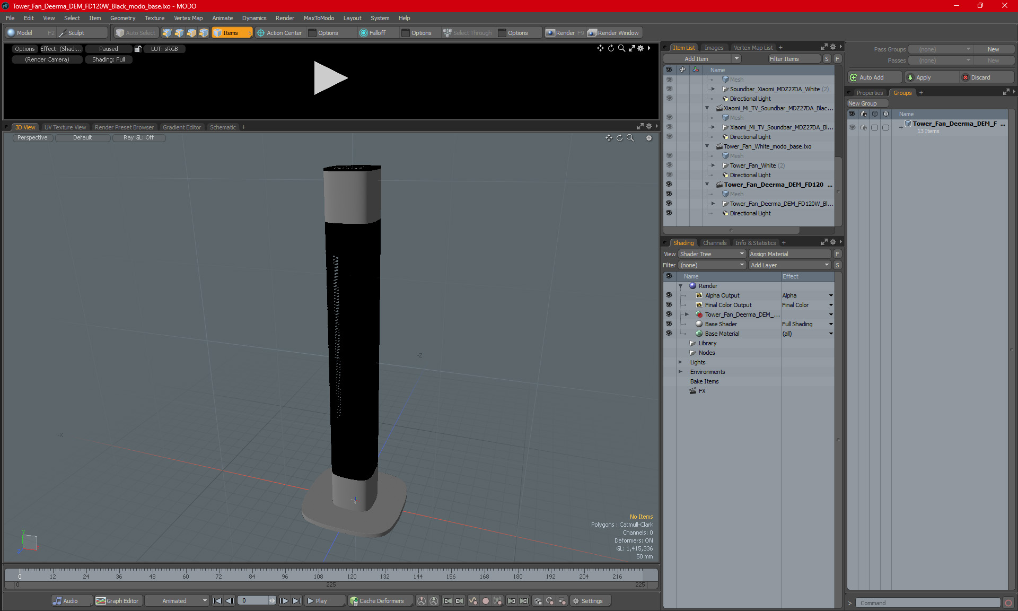1018x611 pixels.
Task: Click the preview zoom magnifier icon
Action: (x=621, y=48)
